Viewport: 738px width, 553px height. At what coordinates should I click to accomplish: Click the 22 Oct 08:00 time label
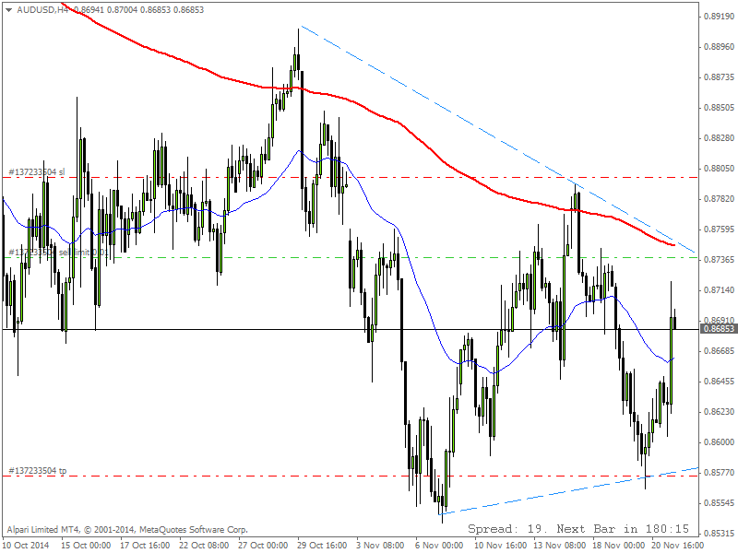tap(204, 545)
